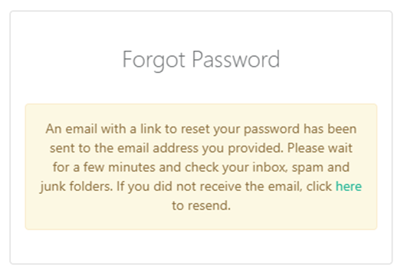The image size is (407, 276).
Task: Click the phrase "Please wait" in the alert
Action: coord(320,148)
